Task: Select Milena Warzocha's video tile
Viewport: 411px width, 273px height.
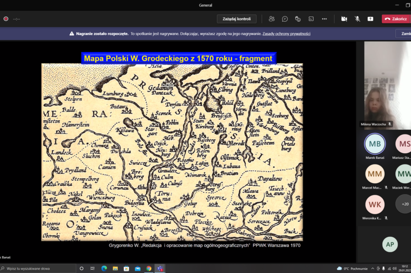Action: 387,85
